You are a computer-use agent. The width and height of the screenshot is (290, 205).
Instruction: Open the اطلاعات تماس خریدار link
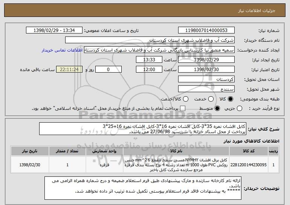[x=62, y=50]
